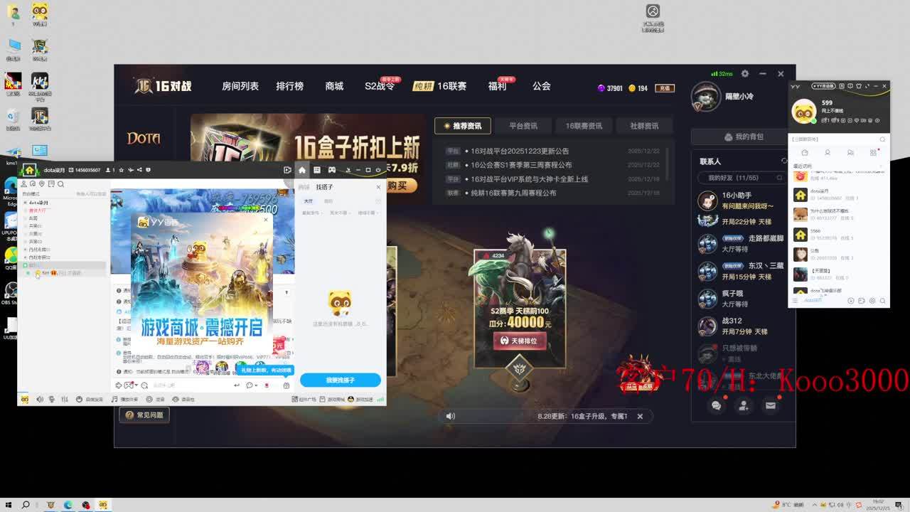This screenshot has width=910, height=512.
Task: Toggle YY channel speaker volume icon
Action: click(40, 400)
